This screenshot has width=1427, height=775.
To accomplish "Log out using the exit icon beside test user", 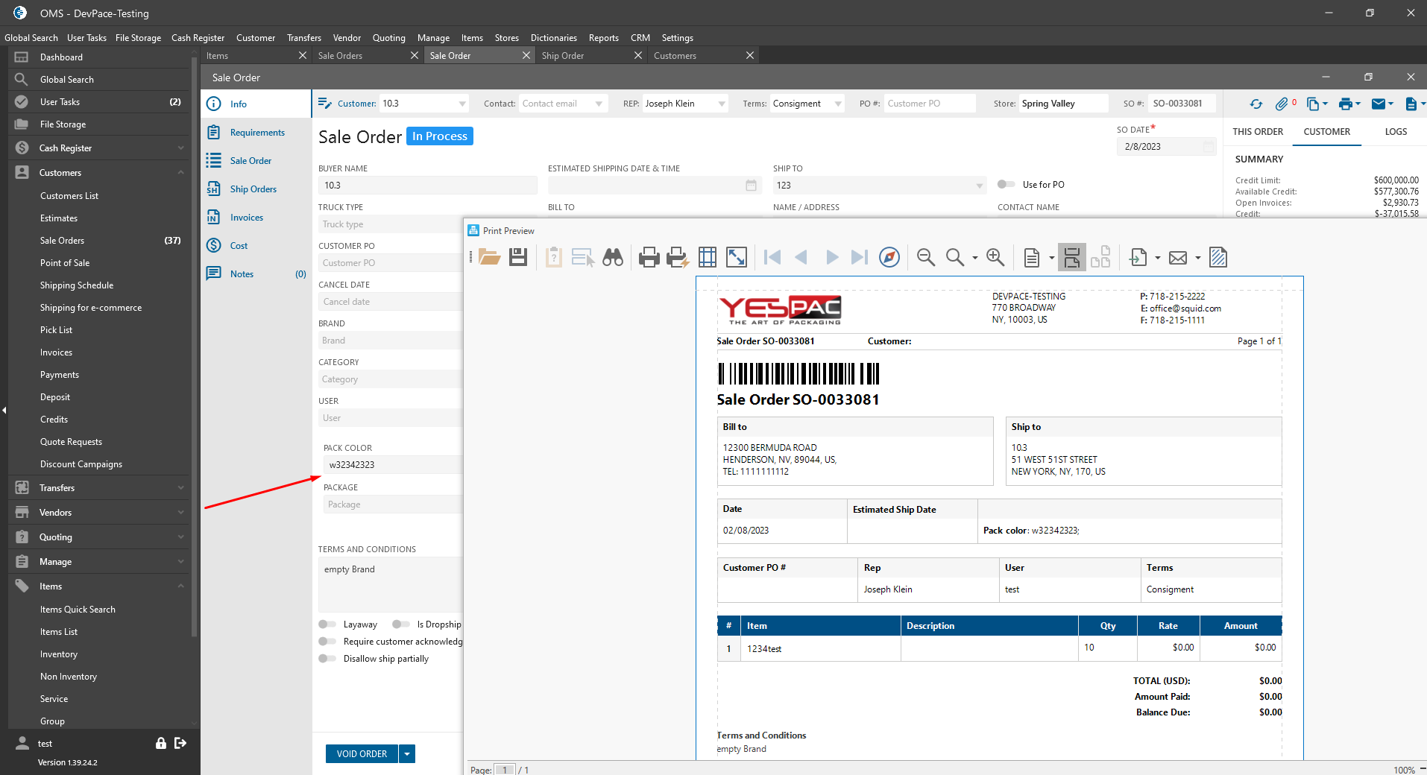I will pos(180,743).
